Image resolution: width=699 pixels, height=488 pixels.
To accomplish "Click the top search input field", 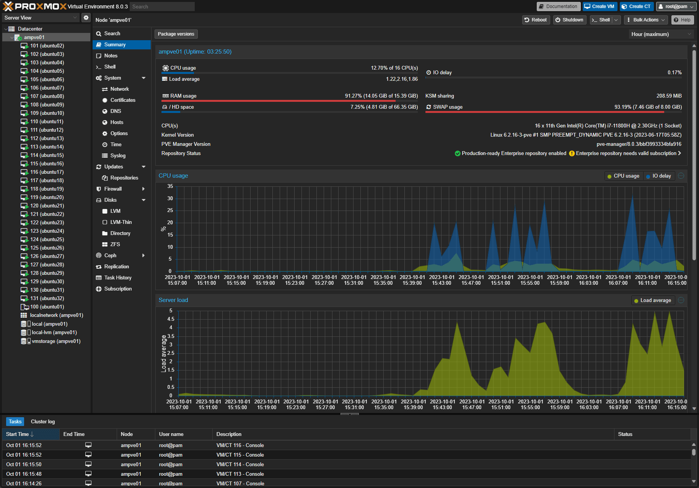I will 162,7.
